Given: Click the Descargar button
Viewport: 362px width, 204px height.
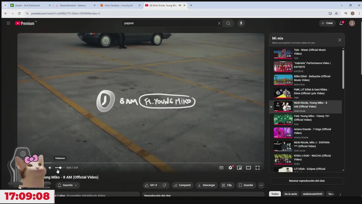Looking at the screenshot, I should click(x=206, y=185).
